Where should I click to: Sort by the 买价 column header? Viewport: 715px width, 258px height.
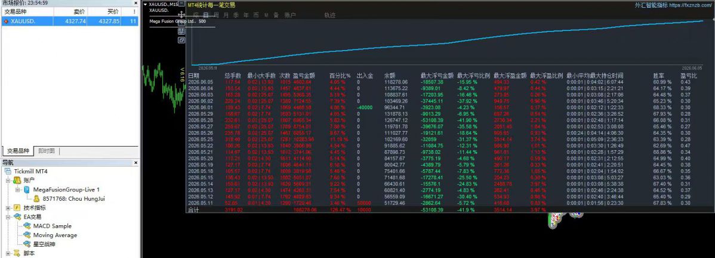[104, 12]
